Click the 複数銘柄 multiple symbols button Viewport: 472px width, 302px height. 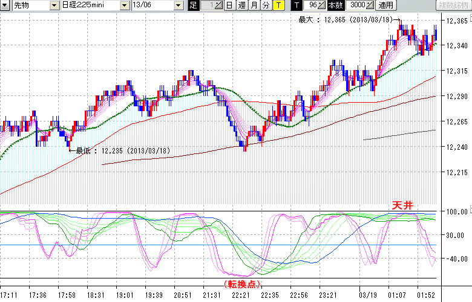[453, 5]
